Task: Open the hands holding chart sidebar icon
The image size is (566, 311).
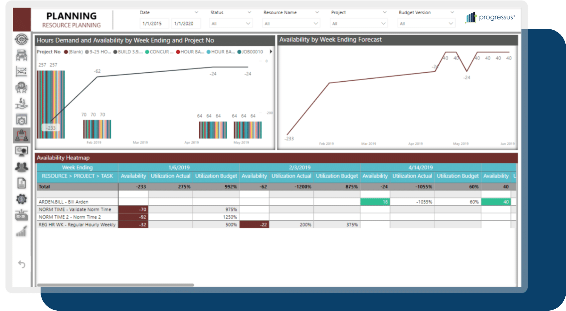Action: [x=21, y=55]
